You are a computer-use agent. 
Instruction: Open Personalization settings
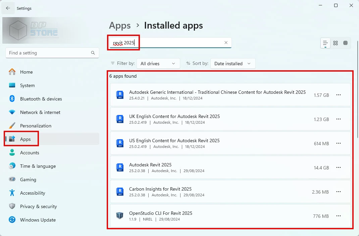[x=52, y=126]
